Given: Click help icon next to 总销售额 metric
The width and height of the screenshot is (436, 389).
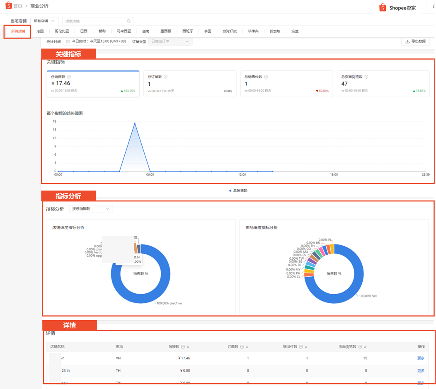Looking at the screenshot, I should (69, 77).
